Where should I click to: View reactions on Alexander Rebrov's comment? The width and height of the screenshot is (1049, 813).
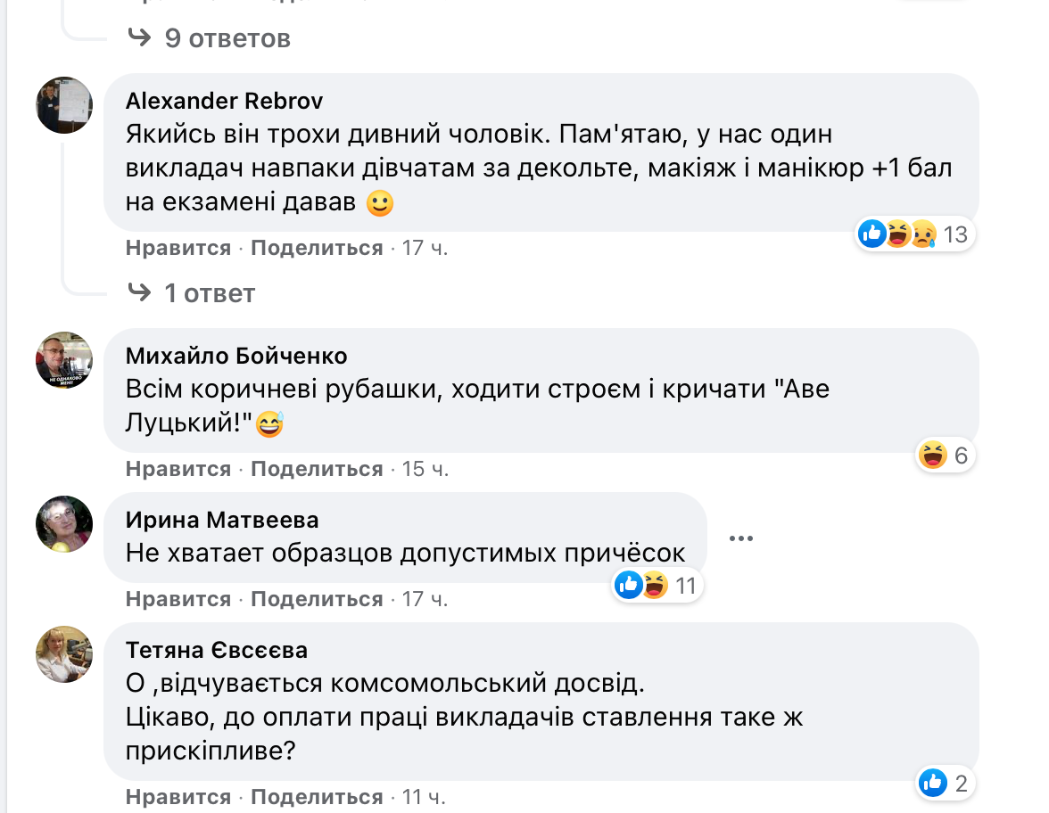(x=913, y=234)
